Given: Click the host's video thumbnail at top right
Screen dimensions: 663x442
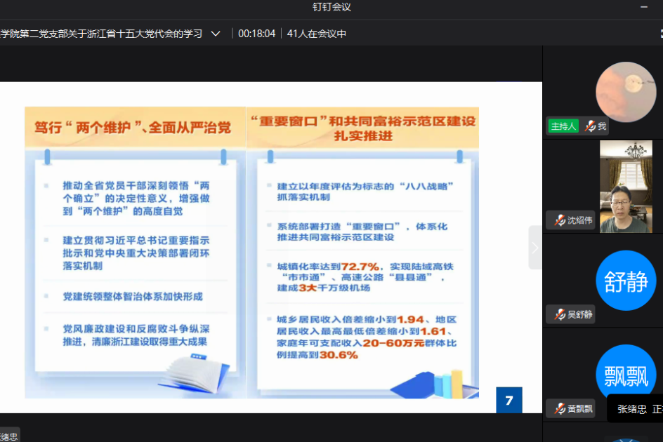Looking at the screenshot, I should pyautogui.click(x=625, y=91).
